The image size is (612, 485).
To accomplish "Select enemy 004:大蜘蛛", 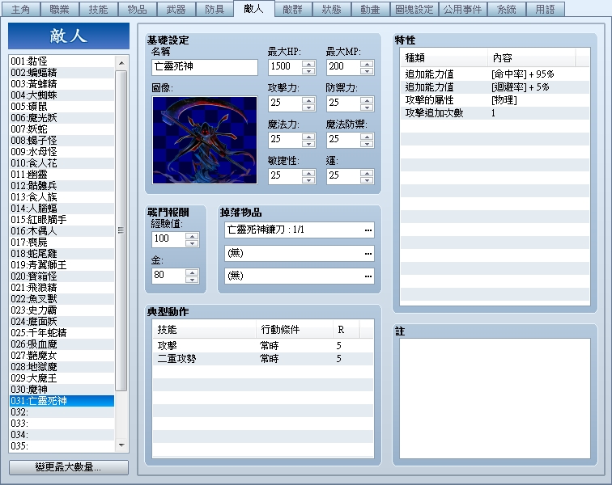I will (x=62, y=95).
